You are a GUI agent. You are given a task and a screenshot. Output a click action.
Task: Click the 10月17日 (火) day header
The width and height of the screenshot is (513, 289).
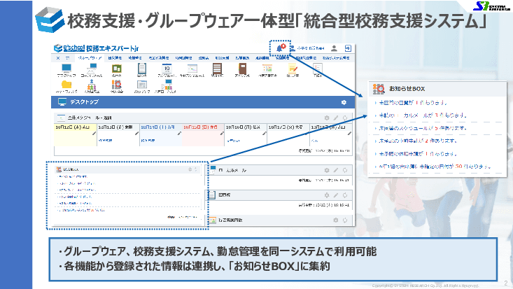[x=286, y=127]
